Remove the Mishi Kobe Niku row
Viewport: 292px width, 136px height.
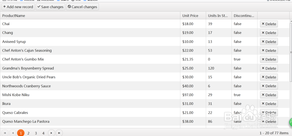[x=269, y=95]
